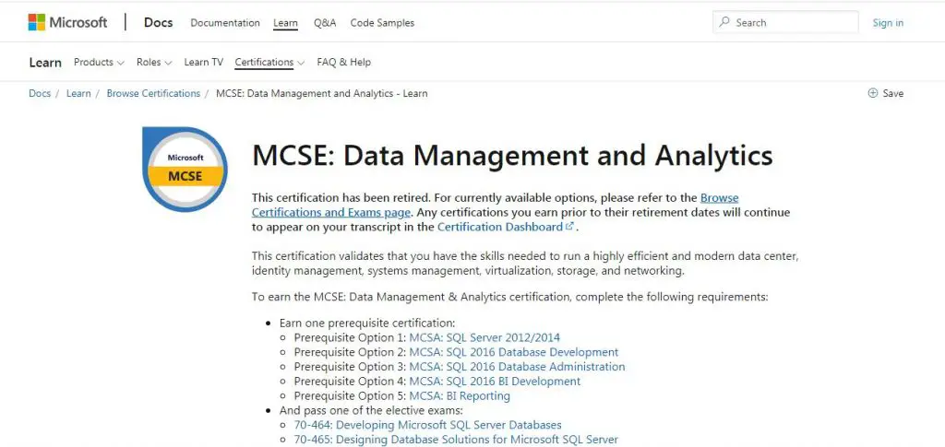This screenshot has width=945, height=447.
Task: Open the Documentation tab in header
Action: point(225,22)
